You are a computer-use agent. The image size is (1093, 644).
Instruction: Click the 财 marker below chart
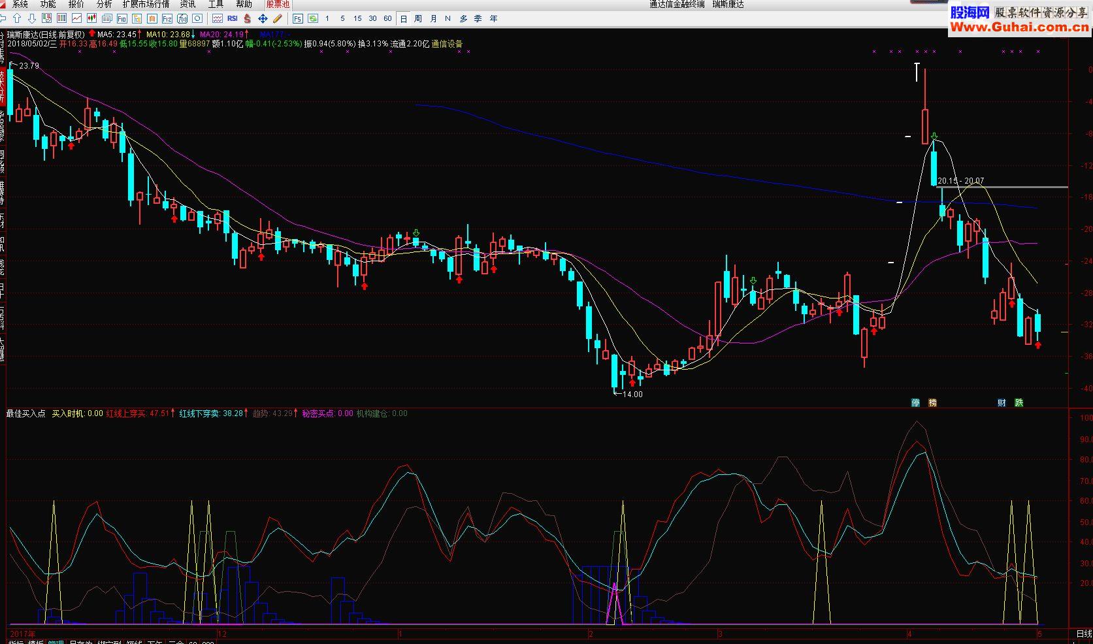tap(1002, 402)
